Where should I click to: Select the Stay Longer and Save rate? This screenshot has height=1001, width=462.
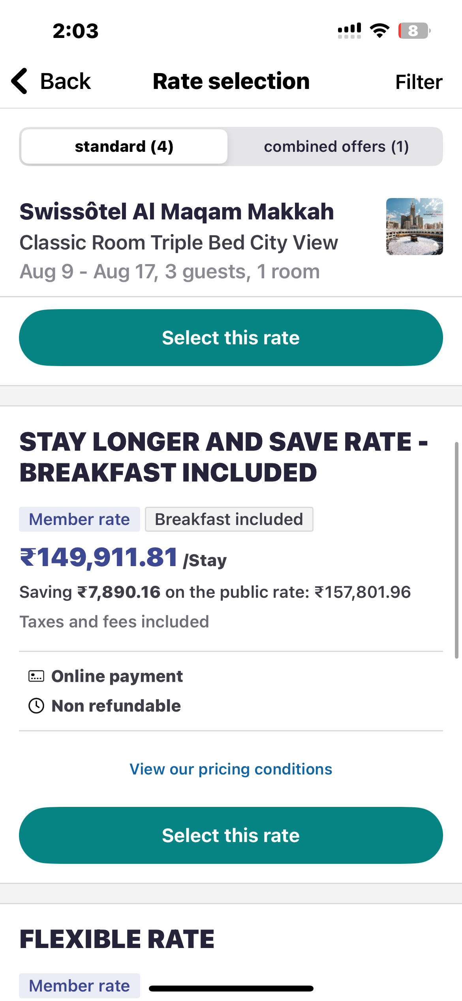(x=231, y=835)
